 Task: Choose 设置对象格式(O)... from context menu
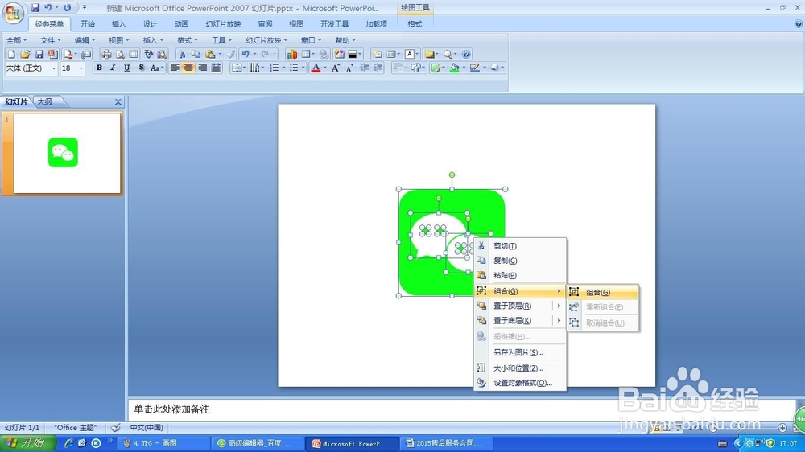[x=520, y=383]
